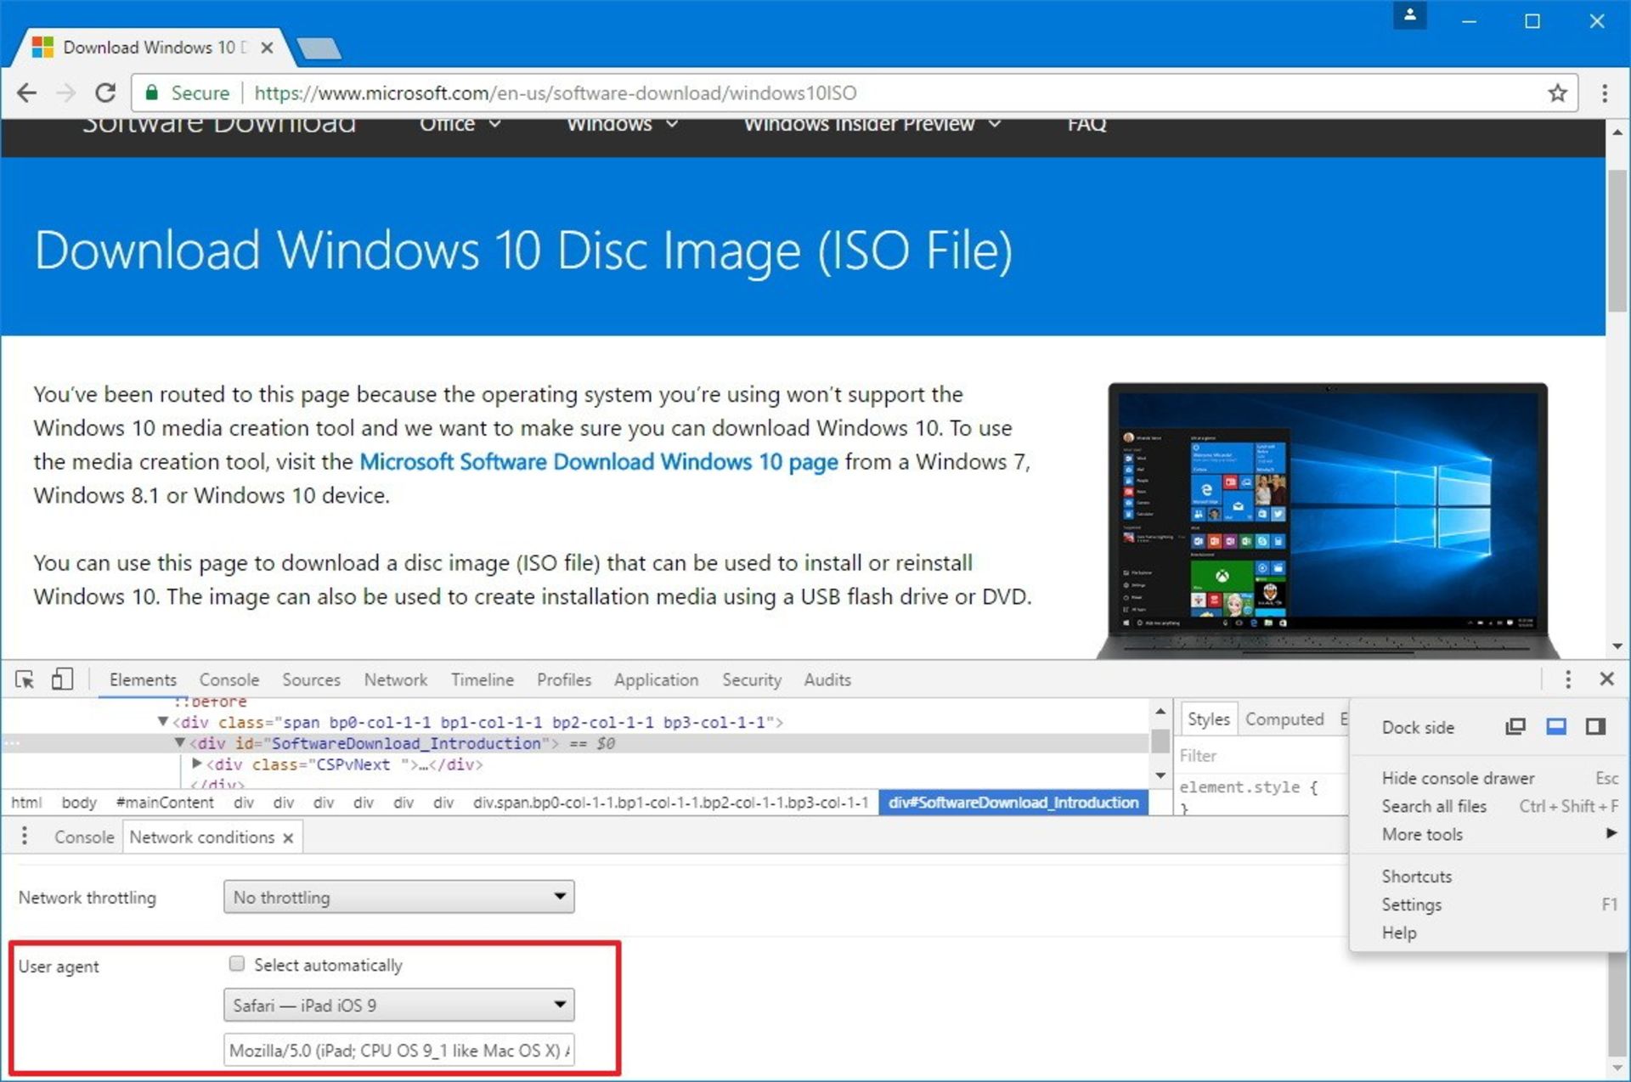Image resolution: width=1631 pixels, height=1082 pixels.
Task: Click the Shortcuts menu item
Action: (1416, 876)
